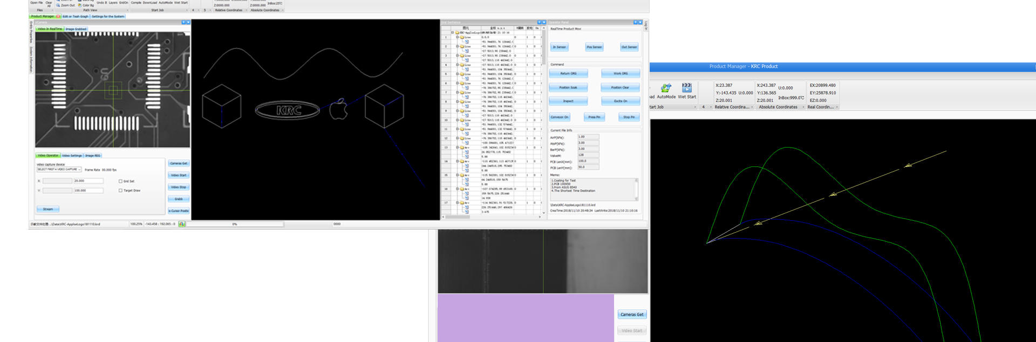Click the Color Bg toolbar icon

point(80,5)
